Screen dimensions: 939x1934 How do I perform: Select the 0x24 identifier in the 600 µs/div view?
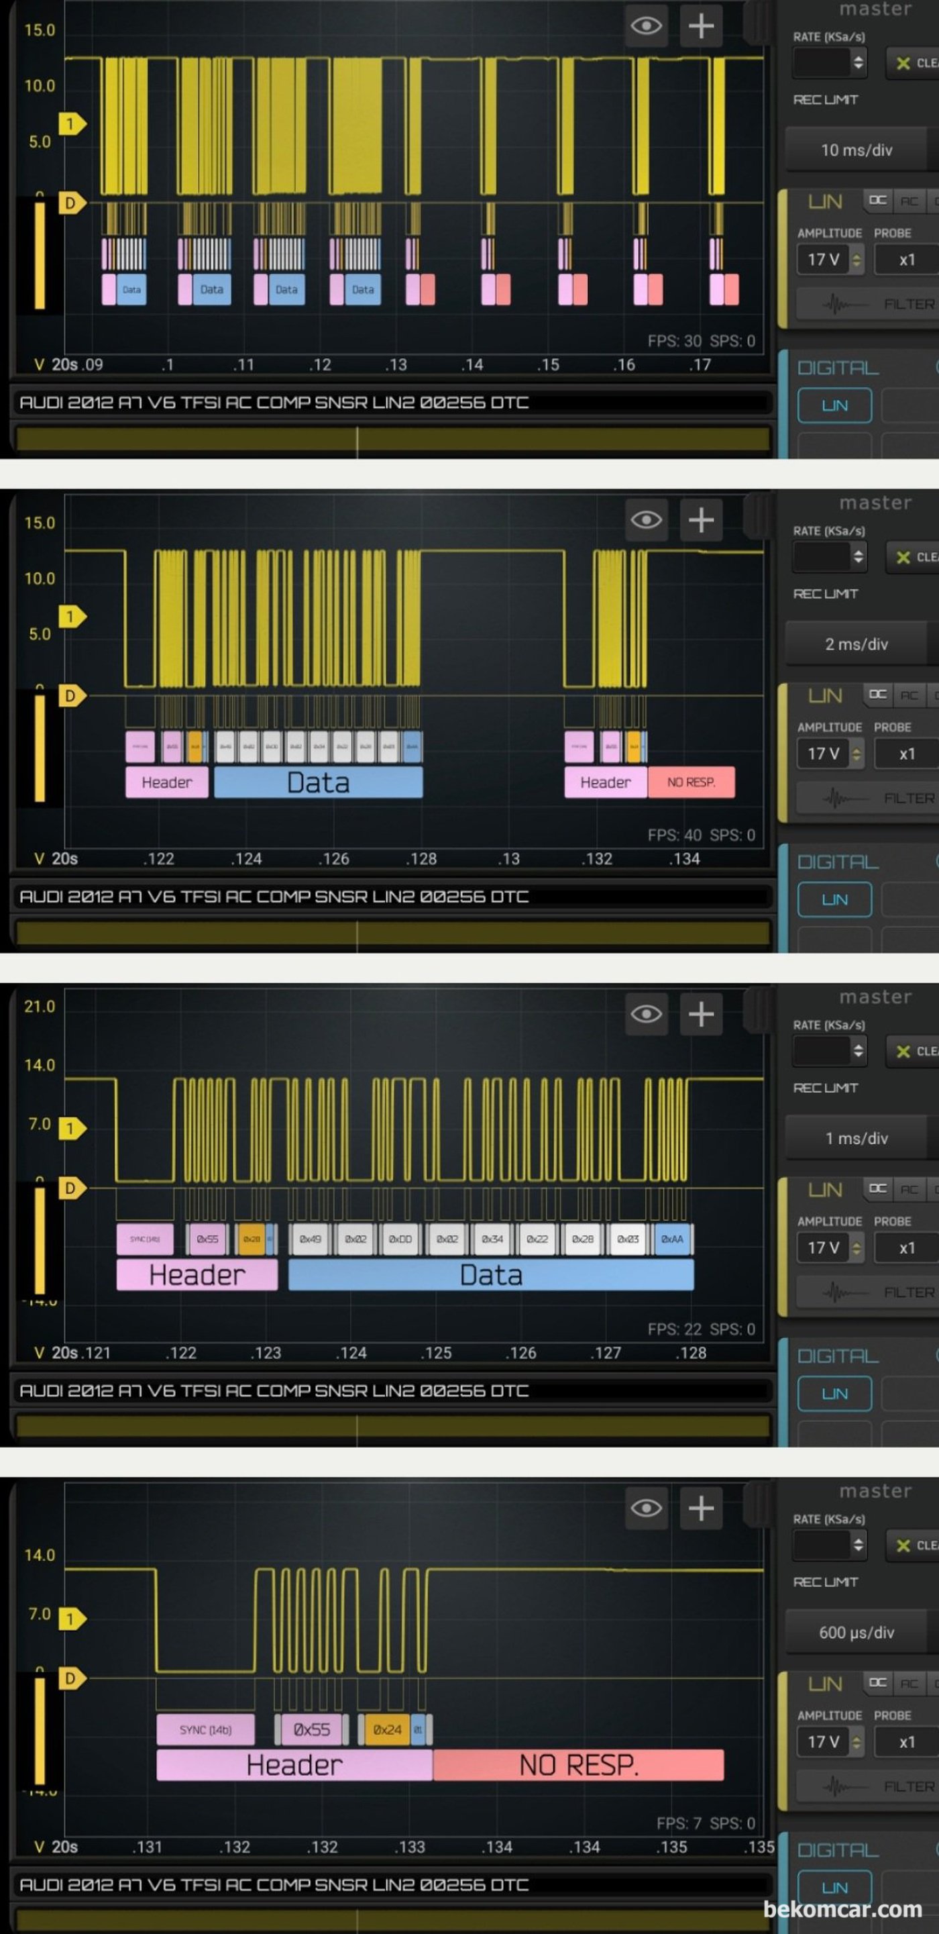tap(387, 1730)
